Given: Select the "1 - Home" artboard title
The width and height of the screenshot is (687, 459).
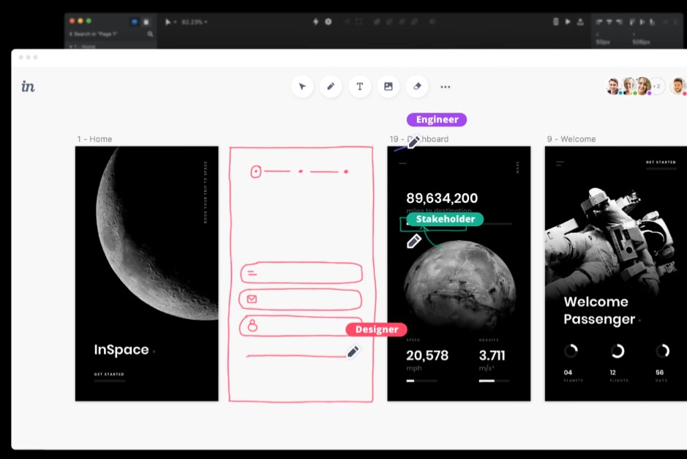Looking at the screenshot, I should (x=94, y=139).
